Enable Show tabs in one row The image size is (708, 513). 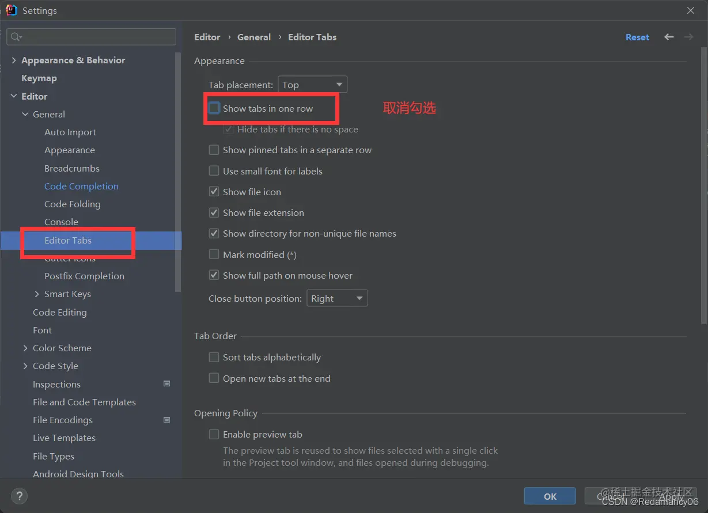click(214, 108)
